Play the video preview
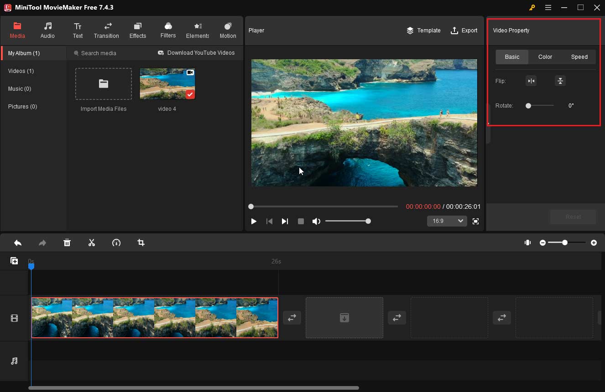Viewport: 605px width, 392px height. coord(254,222)
